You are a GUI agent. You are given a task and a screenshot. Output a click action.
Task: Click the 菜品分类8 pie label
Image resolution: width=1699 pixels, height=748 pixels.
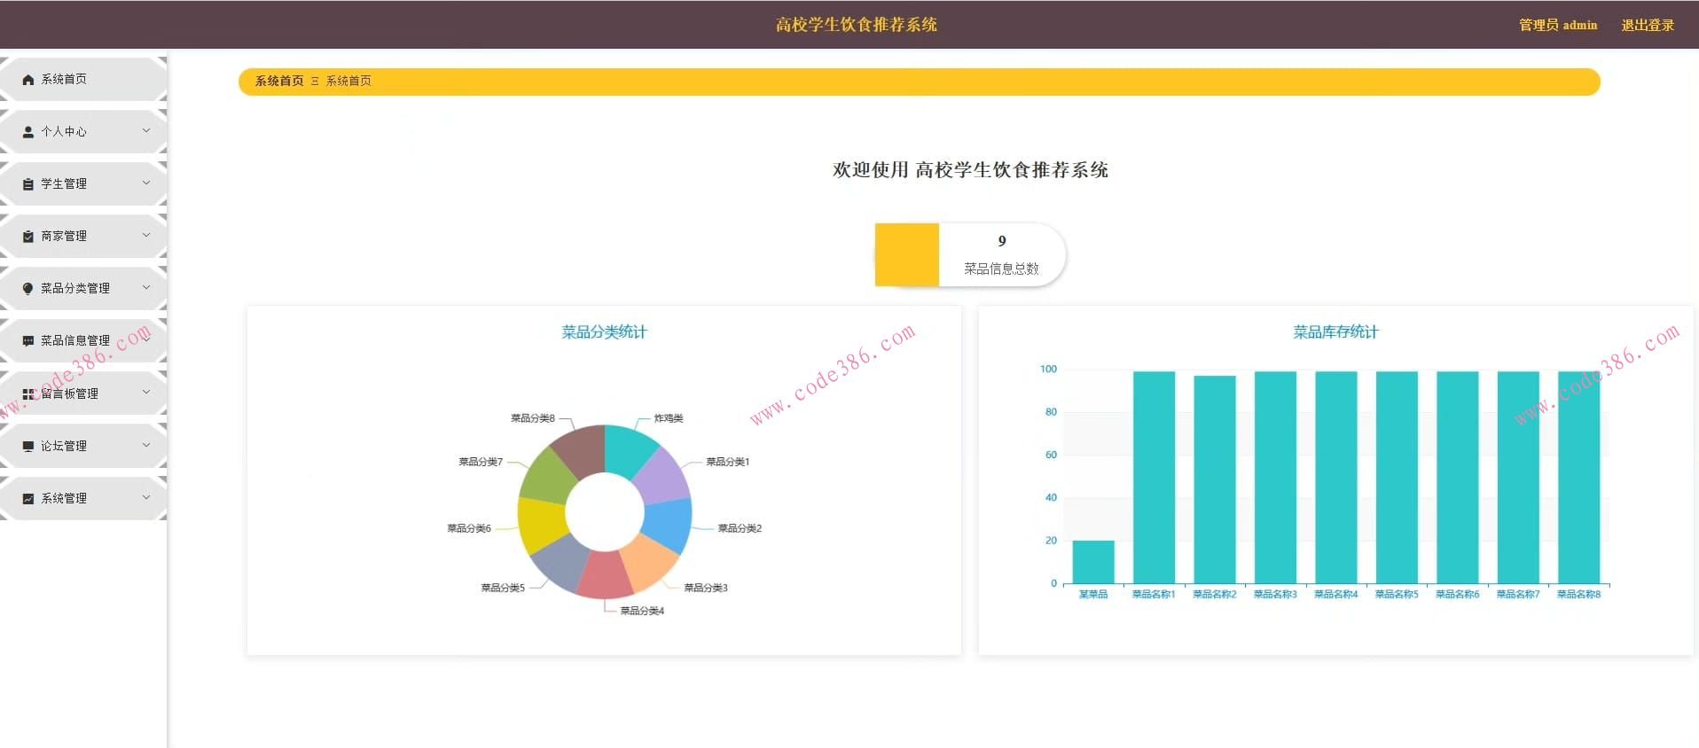pos(533,418)
